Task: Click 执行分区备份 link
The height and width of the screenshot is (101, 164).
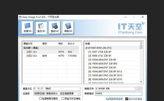Action: [135, 99]
